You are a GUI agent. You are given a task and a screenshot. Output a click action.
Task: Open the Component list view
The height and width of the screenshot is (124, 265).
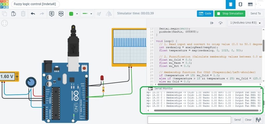point(250,5)
